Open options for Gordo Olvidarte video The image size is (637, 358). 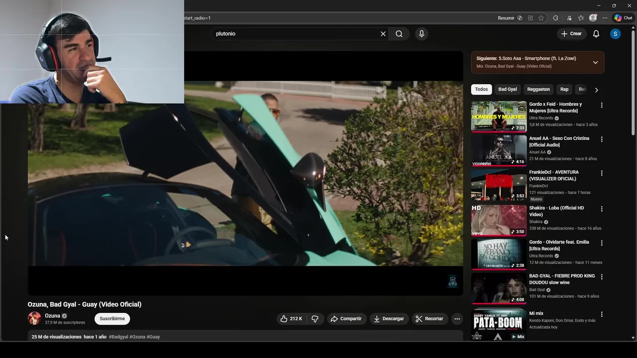tap(602, 243)
